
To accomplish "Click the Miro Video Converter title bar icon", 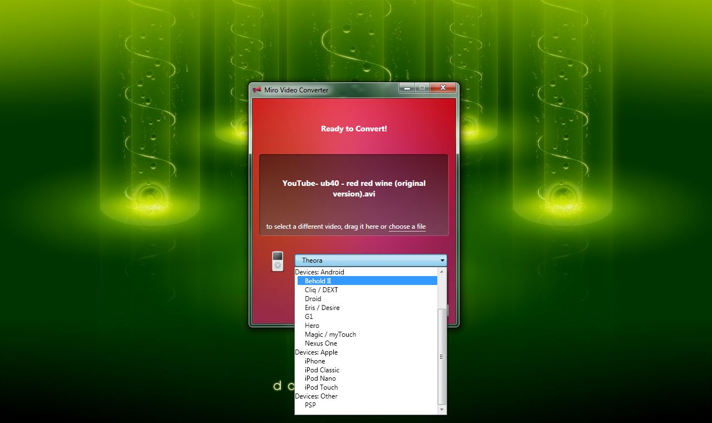I will (x=256, y=90).
